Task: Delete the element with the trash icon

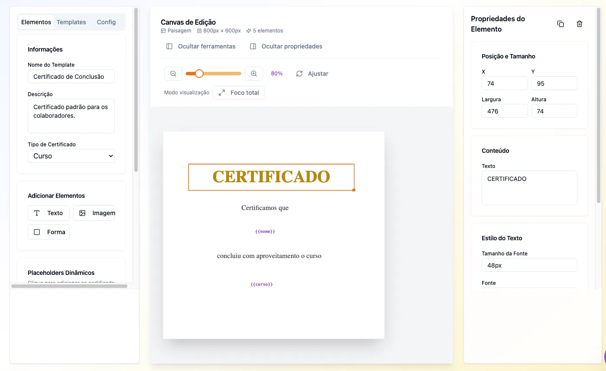Action: click(x=580, y=24)
